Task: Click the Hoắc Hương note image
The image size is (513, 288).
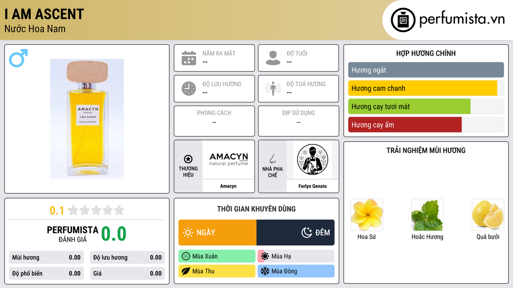Action: pos(427,215)
